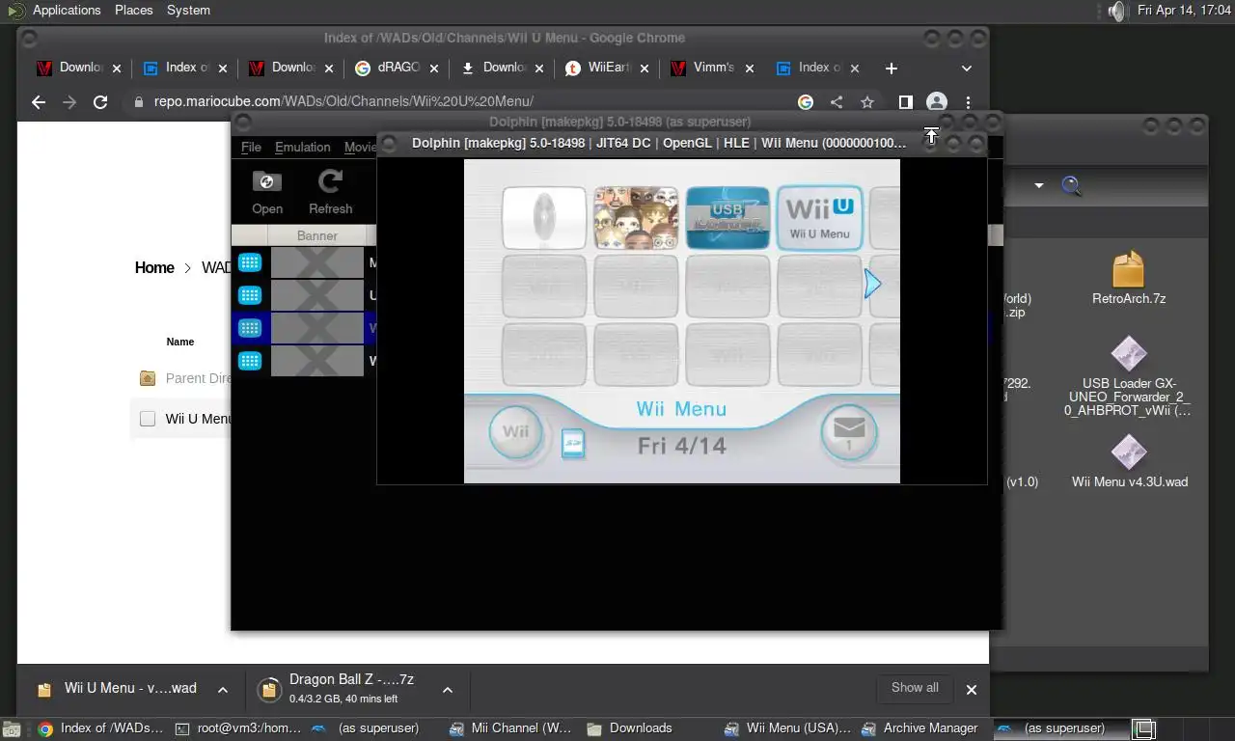Click the workspace switcher panel icon
Screen dimensions: 1235x741
pyautogui.click(x=1143, y=729)
